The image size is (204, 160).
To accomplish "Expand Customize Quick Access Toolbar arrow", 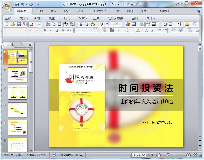I will pos(39,4).
